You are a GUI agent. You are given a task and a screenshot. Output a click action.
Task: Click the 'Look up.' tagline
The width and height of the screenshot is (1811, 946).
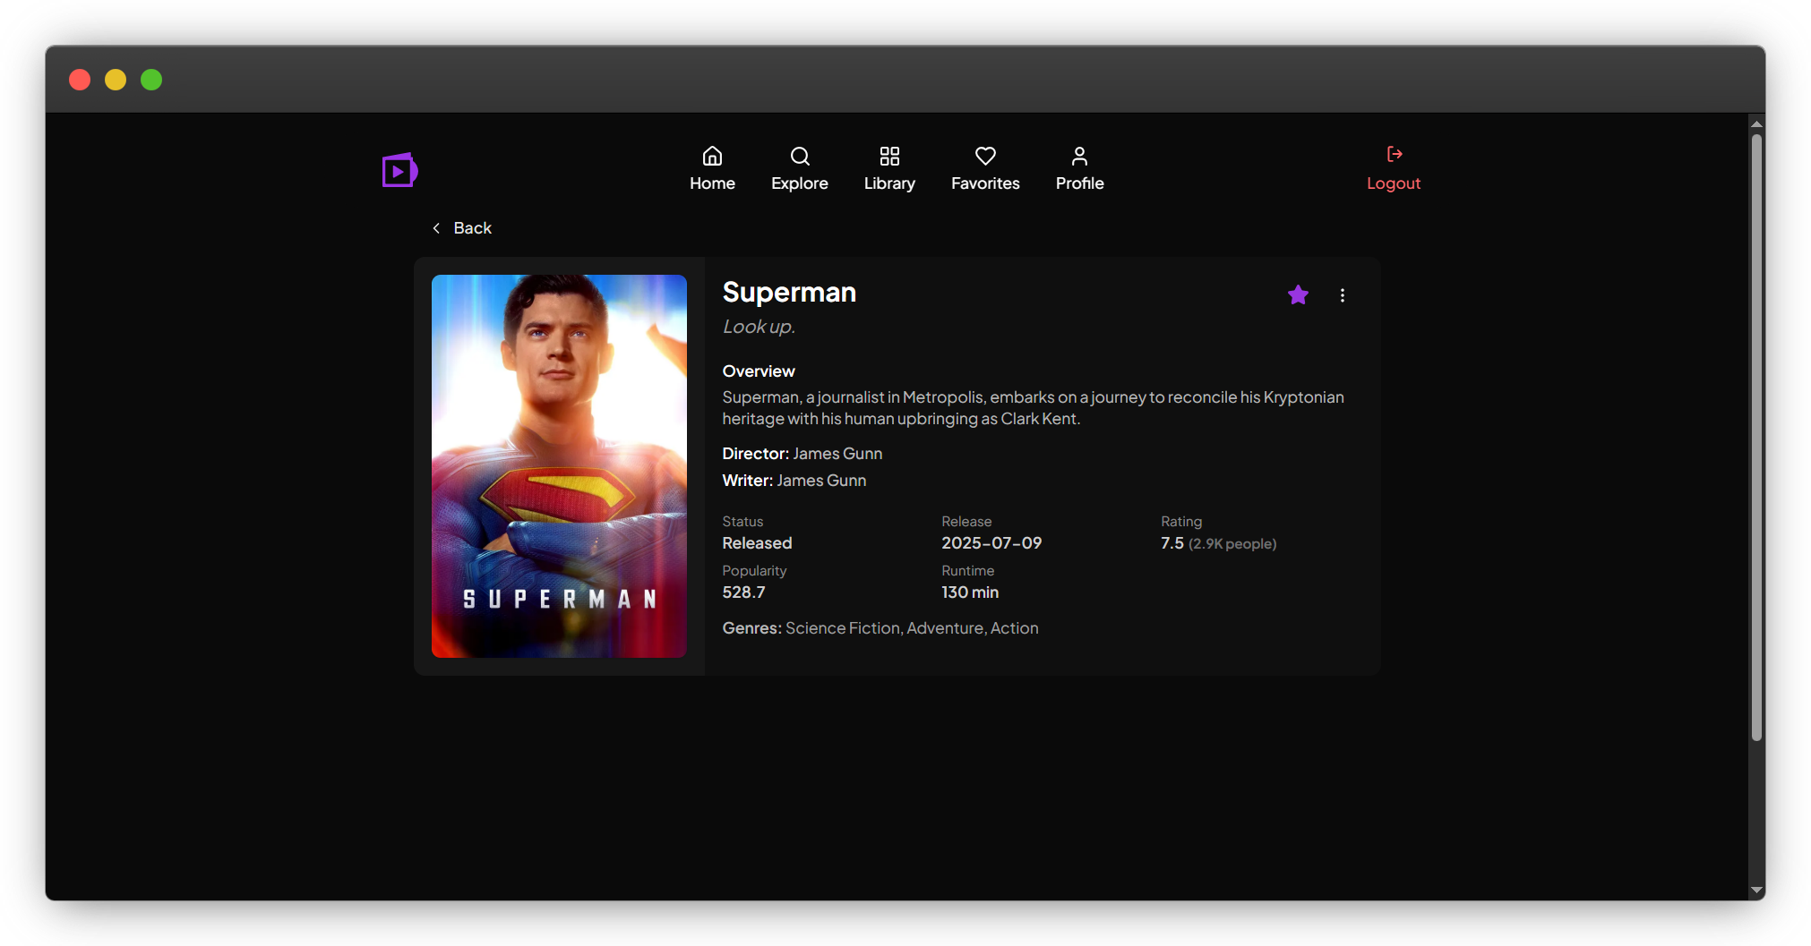(x=759, y=327)
